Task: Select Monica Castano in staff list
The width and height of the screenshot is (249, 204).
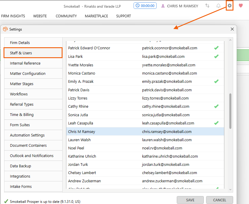Action: pos(145,73)
